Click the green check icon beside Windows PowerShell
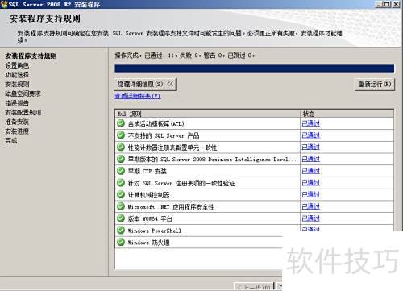This screenshot has width=403, height=291. click(x=121, y=230)
